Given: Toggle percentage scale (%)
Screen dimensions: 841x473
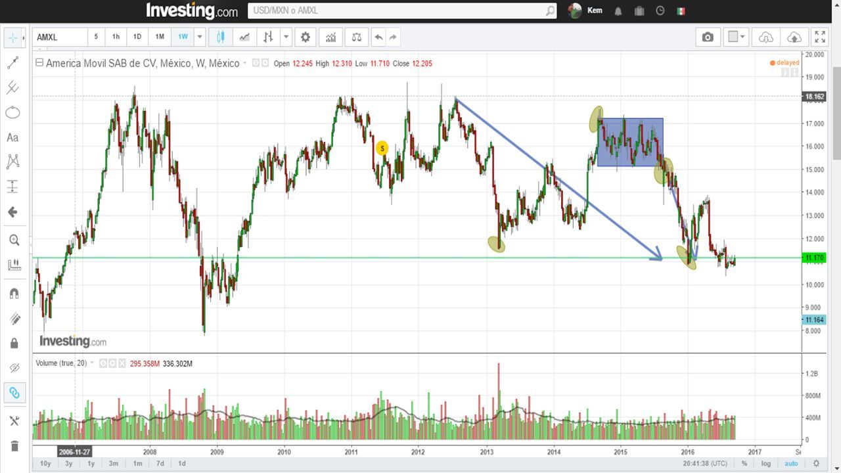Looking at the screenshot, I should (x=744, y=463).
